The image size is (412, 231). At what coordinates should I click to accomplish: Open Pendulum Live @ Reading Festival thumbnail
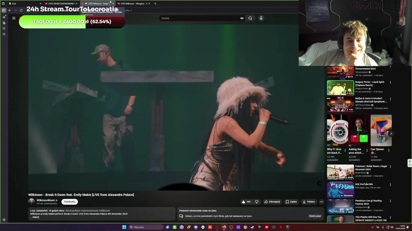[340, 206]
